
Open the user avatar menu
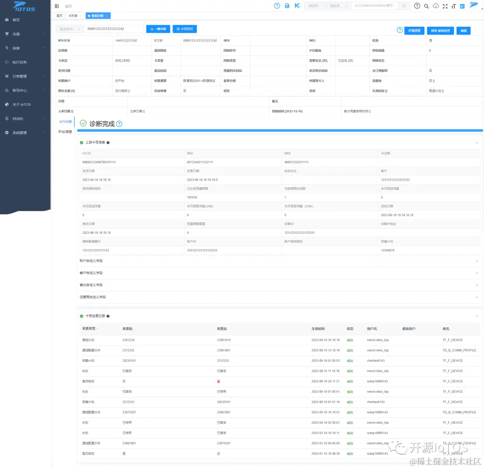pyautogui.click(x=474, y=5)
